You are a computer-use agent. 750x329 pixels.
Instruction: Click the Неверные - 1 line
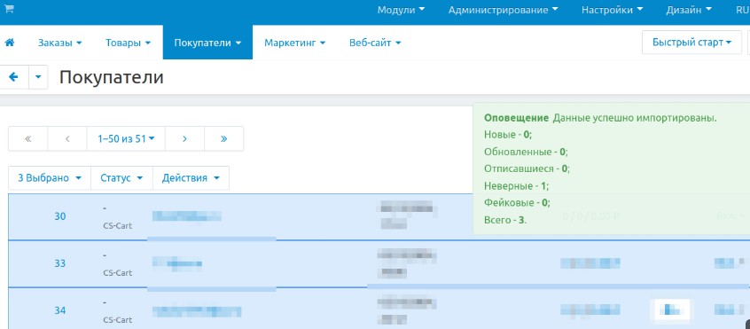[516, 185]
